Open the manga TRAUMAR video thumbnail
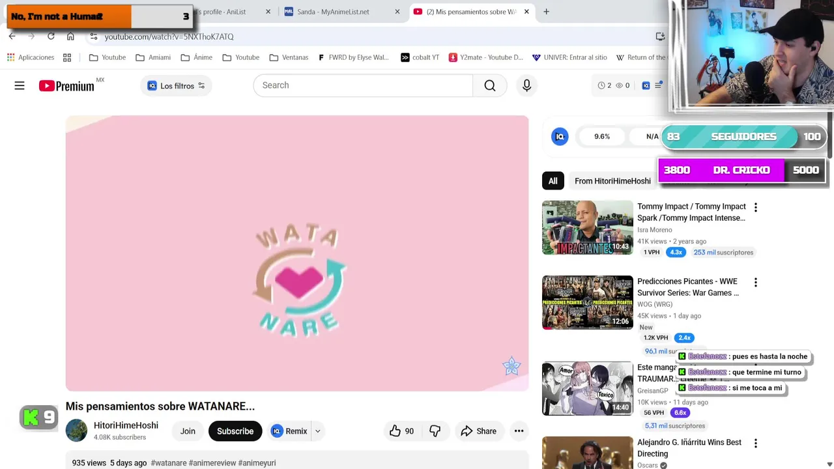The image size is (834, 469). [x=588, y=388]
